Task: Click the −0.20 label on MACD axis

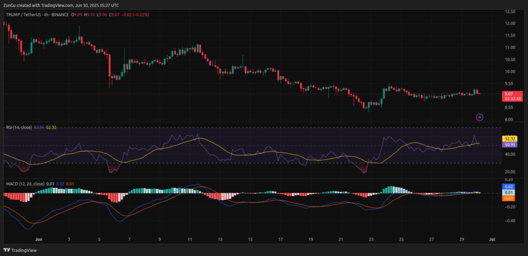Action: (509, 207)
